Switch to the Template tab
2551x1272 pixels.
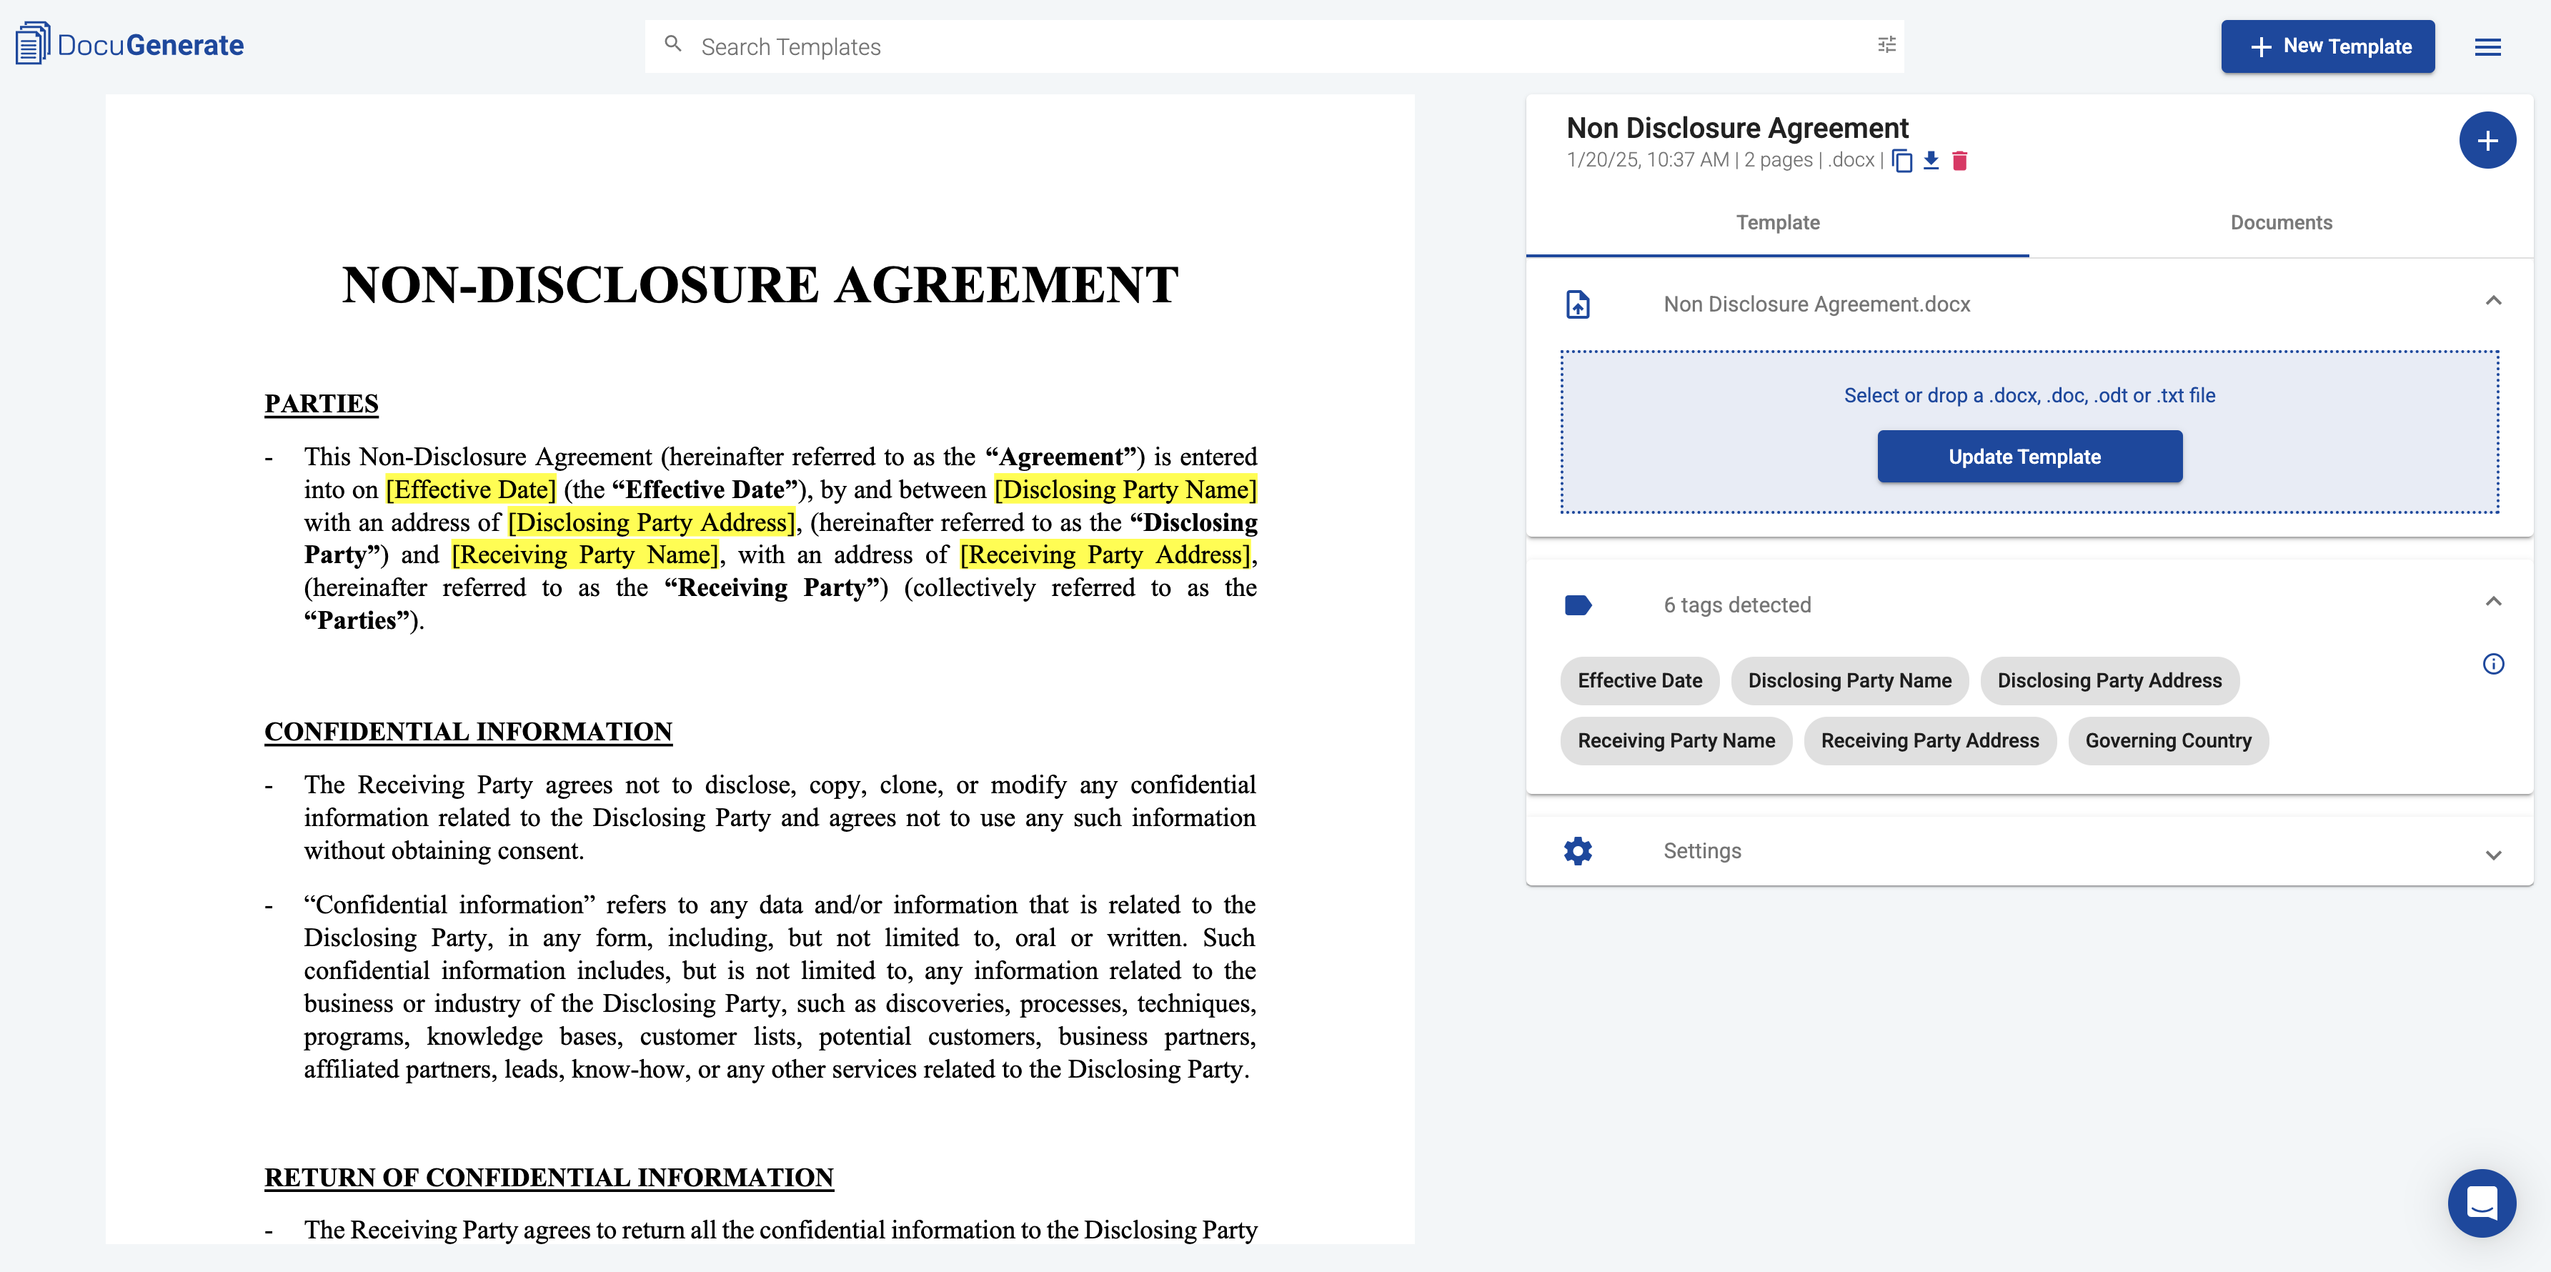click(1776, 223)
